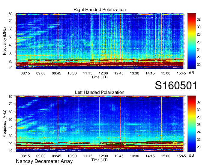This screenshot has height=165, width=204.
Task: Click the 28 value on Left Handed colorbar
Action: 199,117
